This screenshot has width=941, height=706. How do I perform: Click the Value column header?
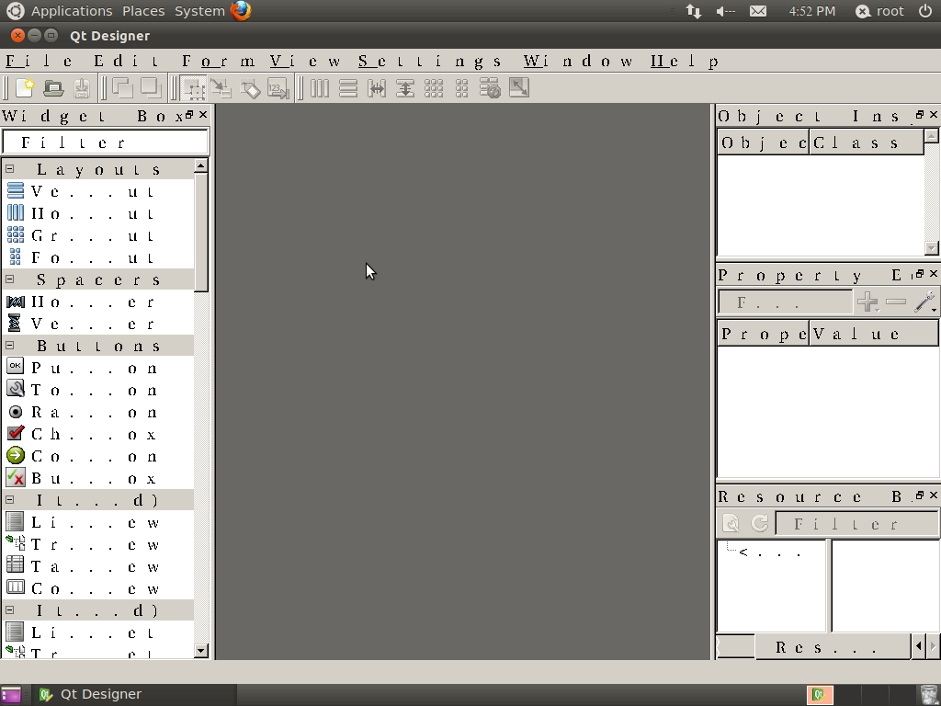(x=873, y=334)
